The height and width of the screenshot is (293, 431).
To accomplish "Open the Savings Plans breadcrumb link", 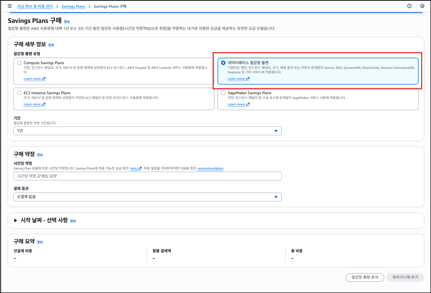I will (73, 6).
